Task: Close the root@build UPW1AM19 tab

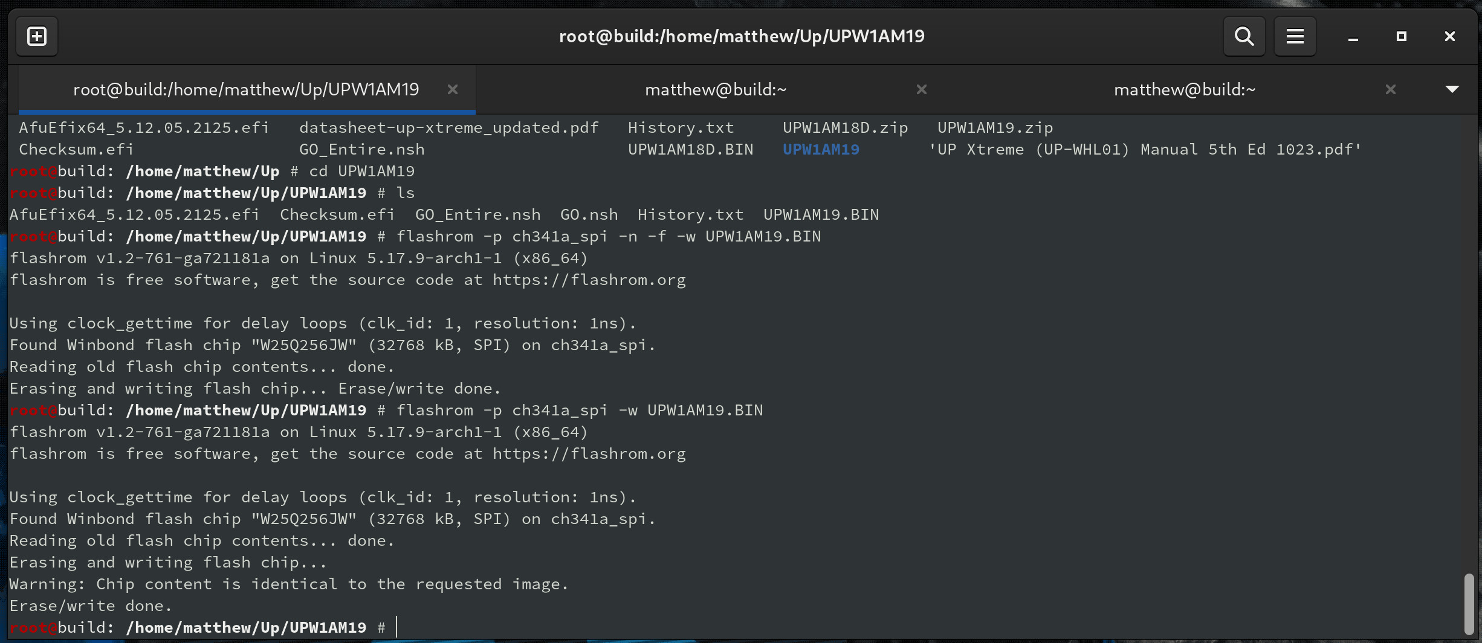Action: coord(453,89)
